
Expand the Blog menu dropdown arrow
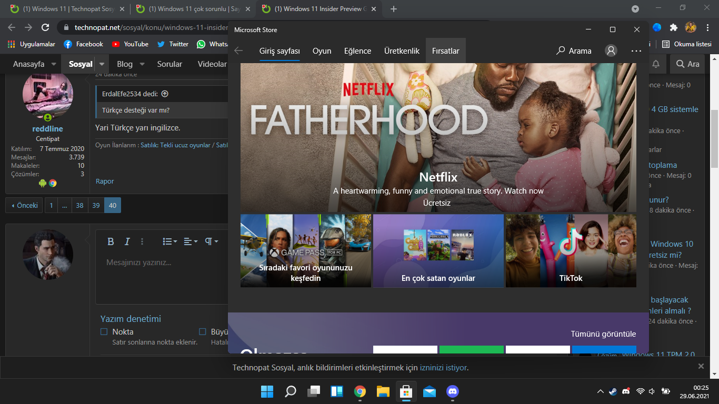coord(142,64)
